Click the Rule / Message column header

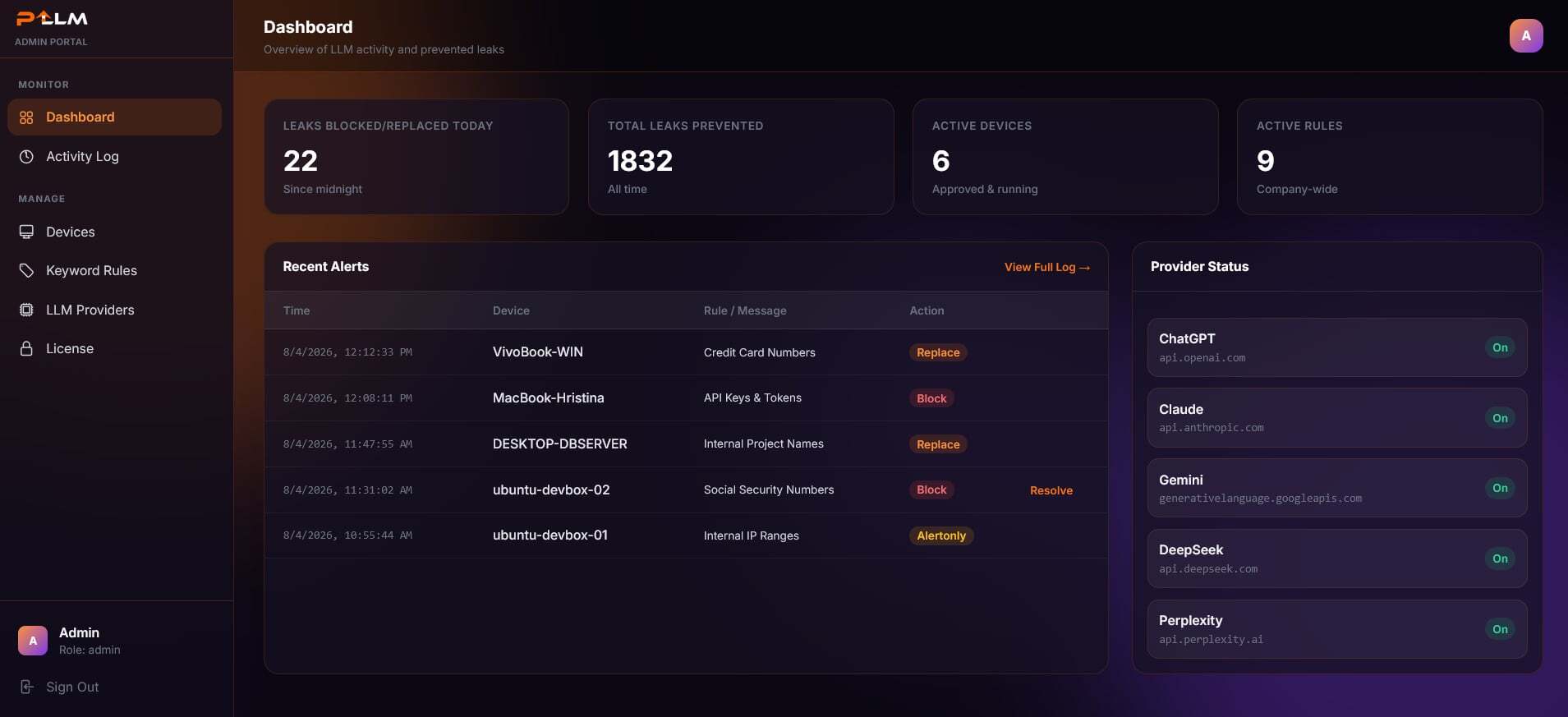pos(745,310)
